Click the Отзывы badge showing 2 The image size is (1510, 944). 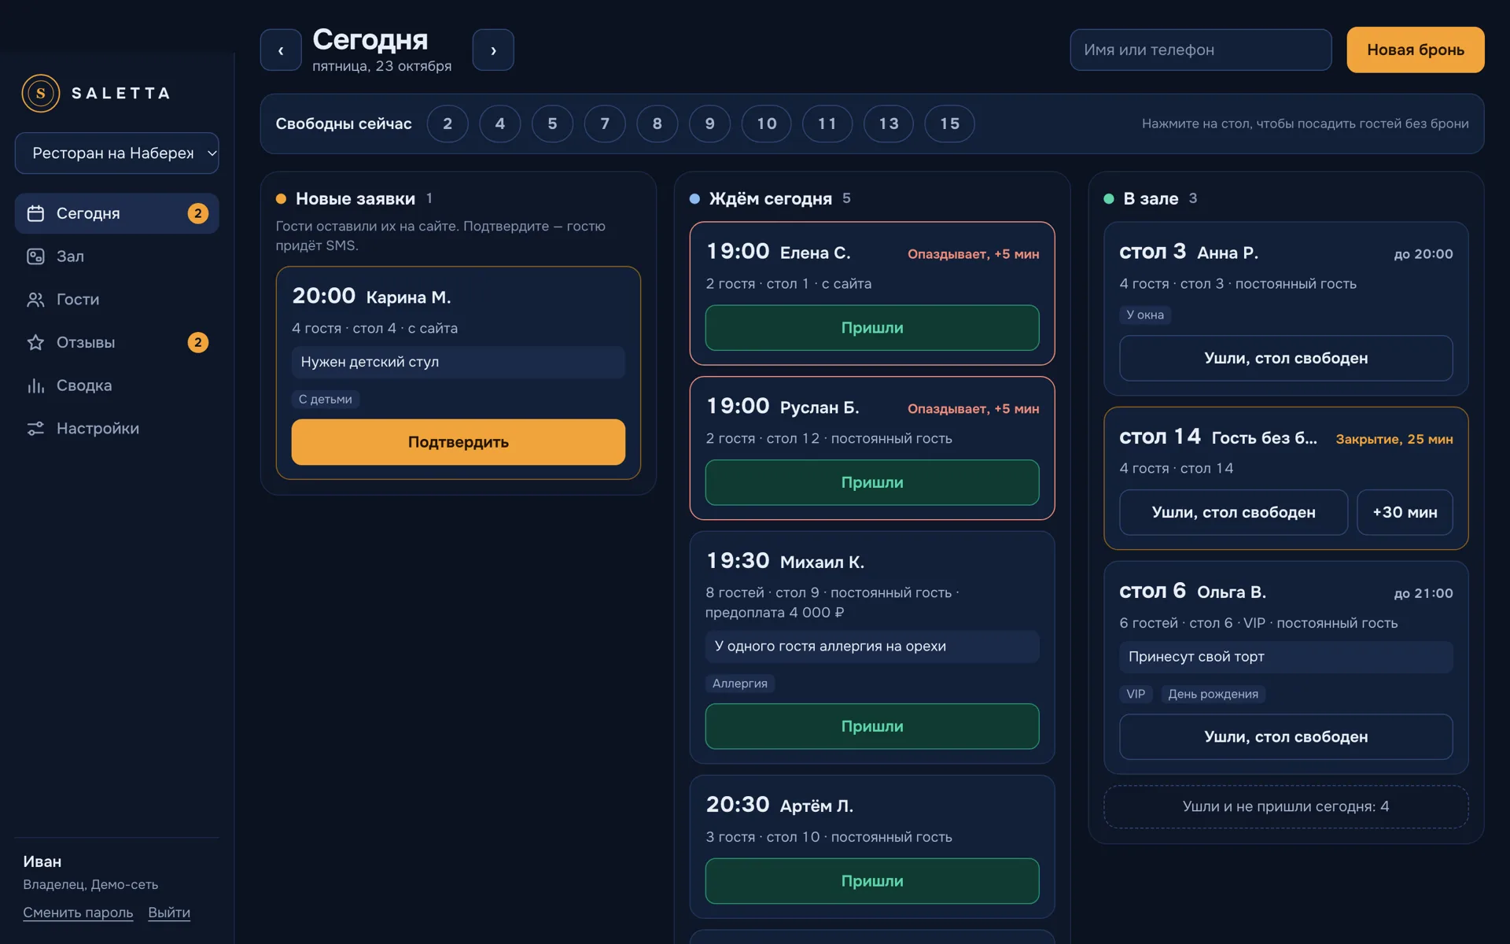198,342
